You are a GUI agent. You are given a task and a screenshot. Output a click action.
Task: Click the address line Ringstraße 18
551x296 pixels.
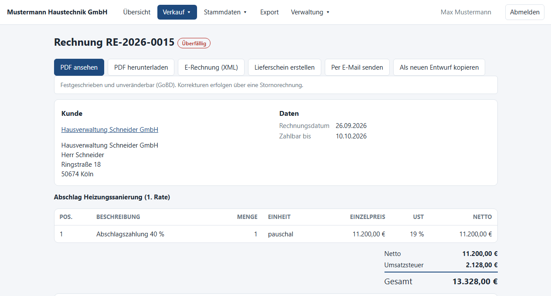point(81,165)
